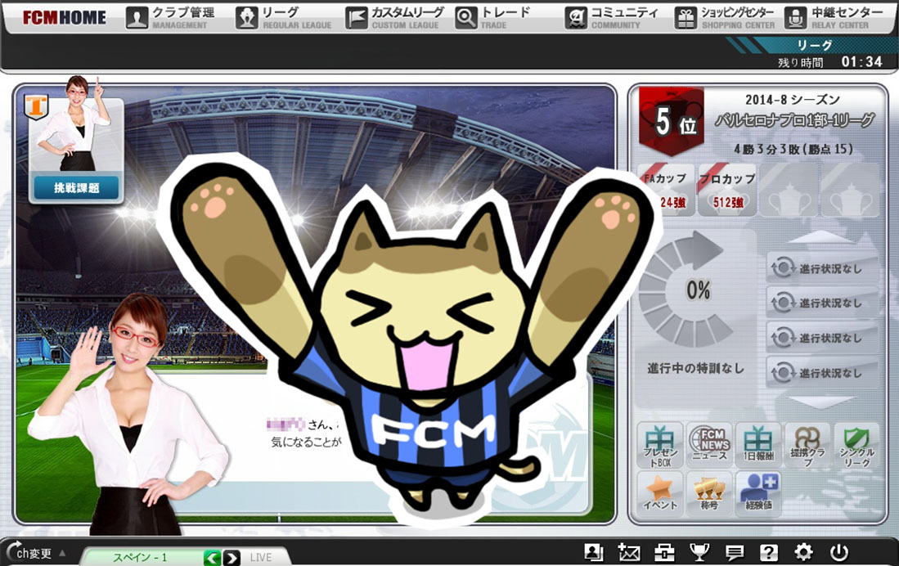Open the イベント star icon

tap(660, 493)
